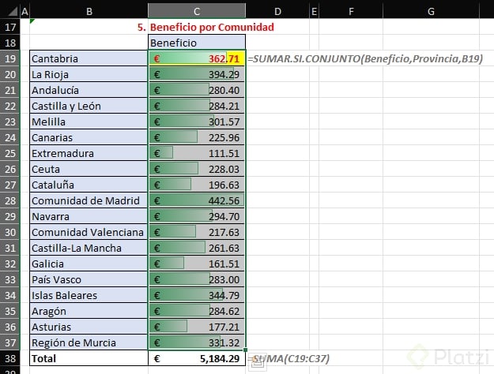494x374 pixels.
Task: Click the title cell Beneficio por Comunidad
Action: pos(206,27)
